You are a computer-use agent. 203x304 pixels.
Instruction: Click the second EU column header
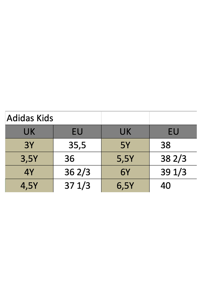173,132
